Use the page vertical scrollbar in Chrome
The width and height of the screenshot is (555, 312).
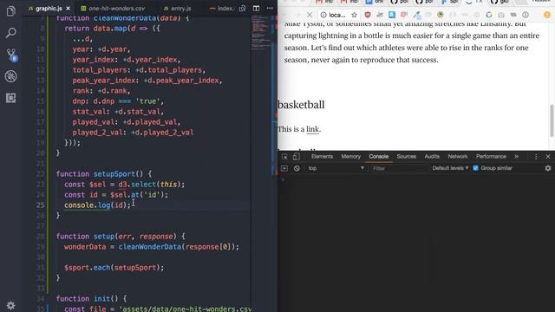point(552,120)
